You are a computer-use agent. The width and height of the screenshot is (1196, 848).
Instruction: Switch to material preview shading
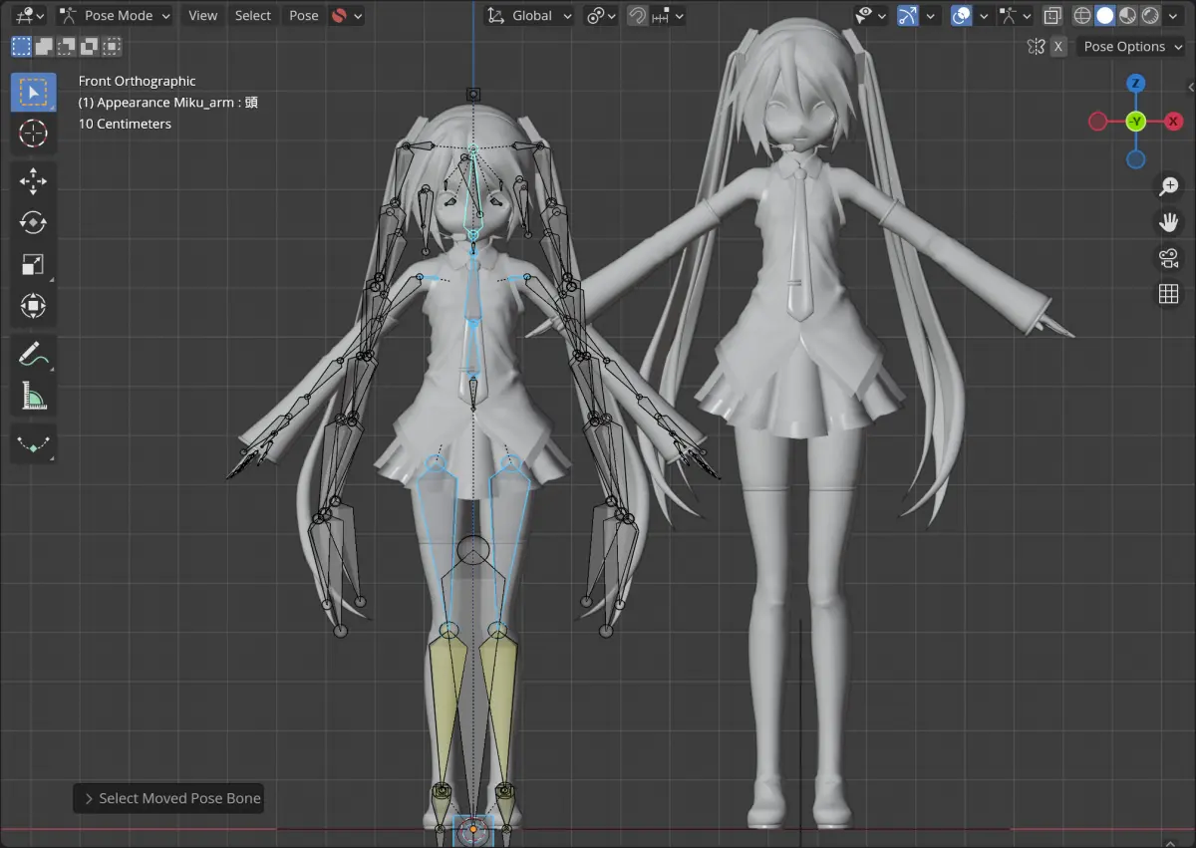tap(1127, 16)
